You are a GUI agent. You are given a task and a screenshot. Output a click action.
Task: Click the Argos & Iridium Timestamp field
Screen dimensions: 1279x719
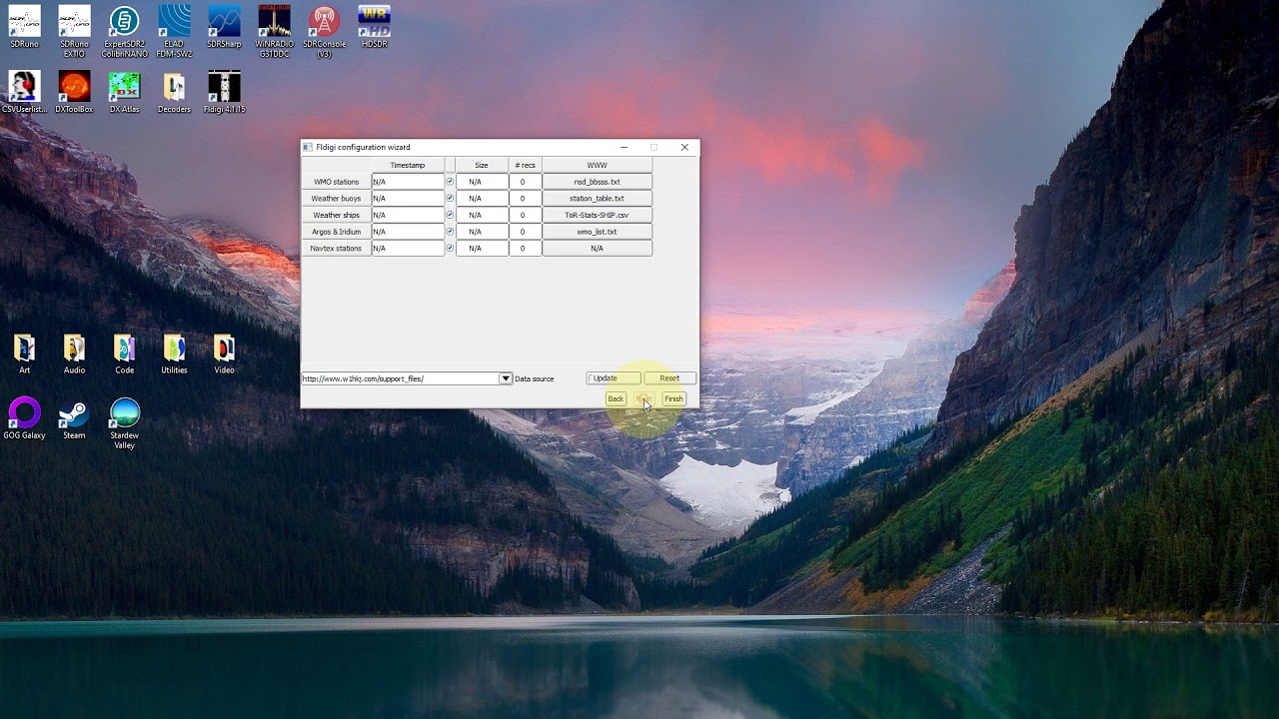(x=408, y=232)
